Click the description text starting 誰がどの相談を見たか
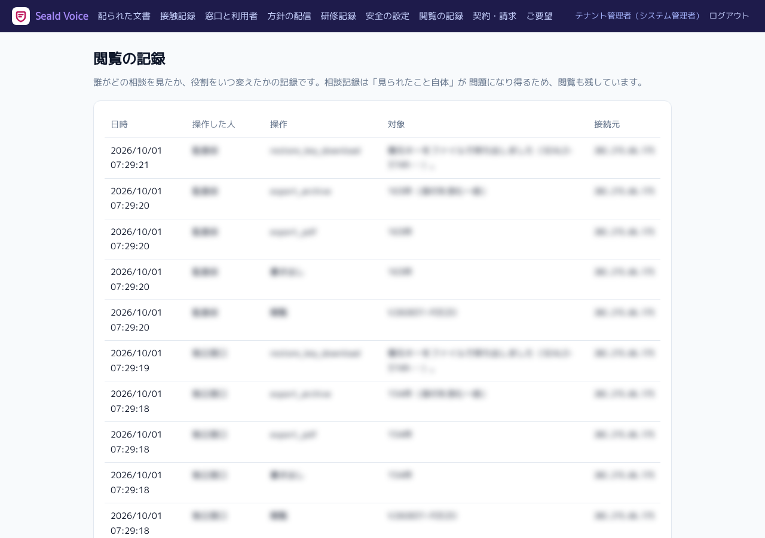Image resolution: width=765 pixels, height=538 pixels. (370, 82)
